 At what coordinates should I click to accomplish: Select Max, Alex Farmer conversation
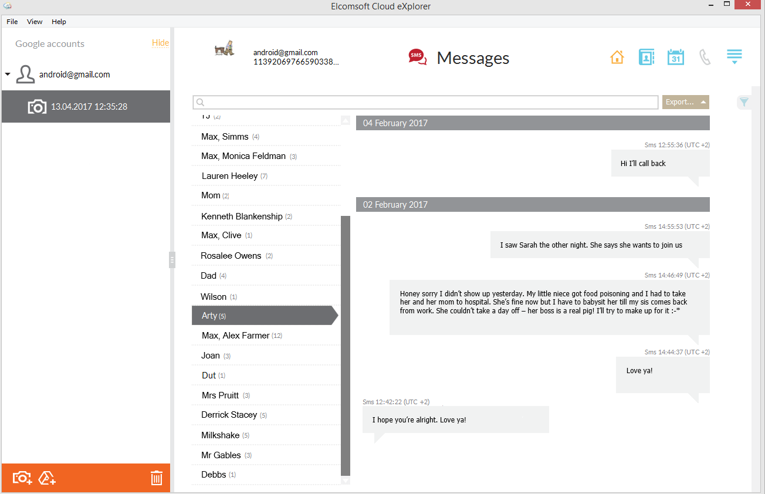tap(236, 336)
